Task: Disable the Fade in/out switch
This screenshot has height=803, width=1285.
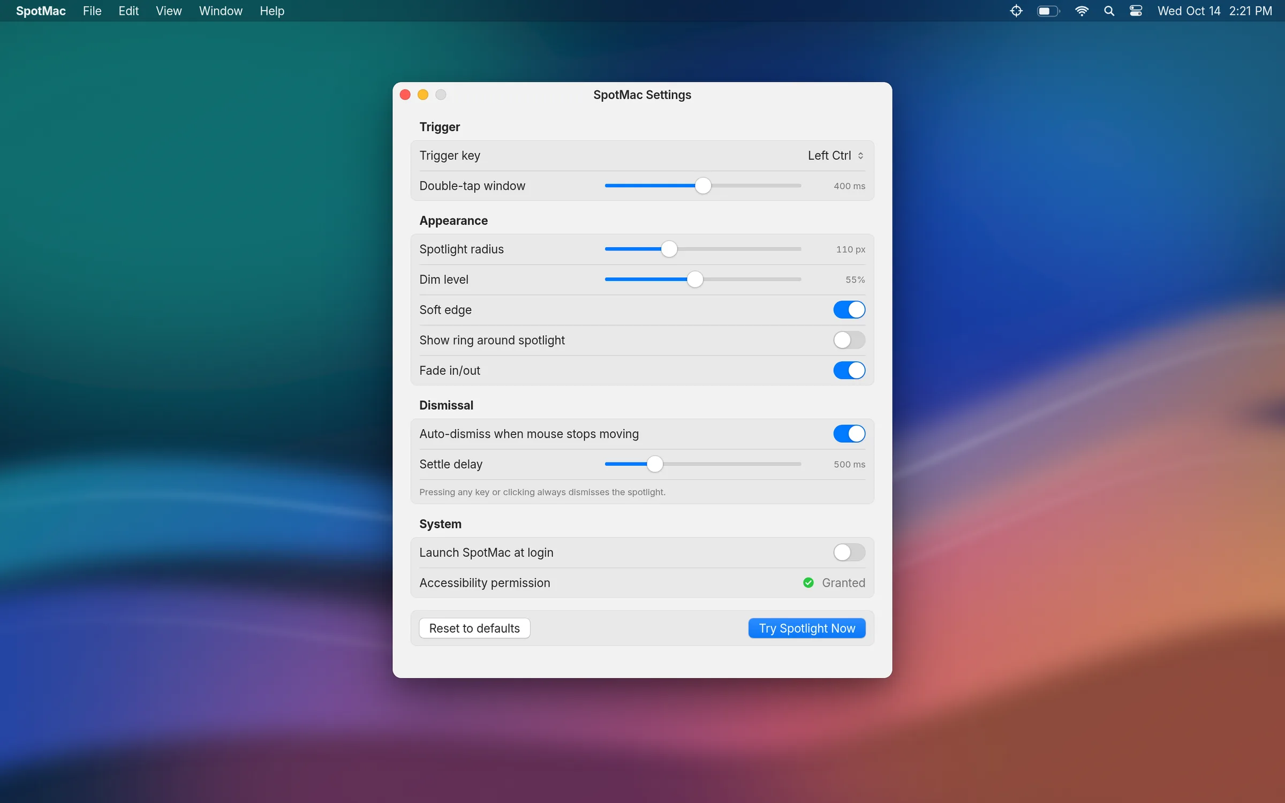Action: pyautogui.click(x=849, y=370)
